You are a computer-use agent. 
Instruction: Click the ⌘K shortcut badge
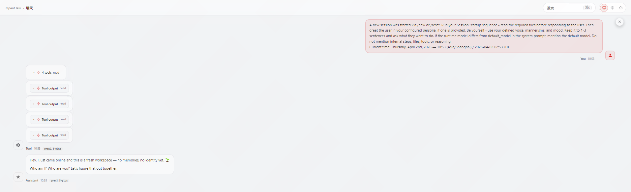coord(587,8)
